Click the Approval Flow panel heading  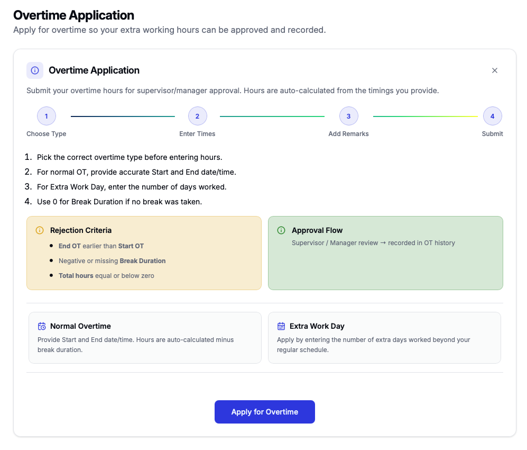pyautogui.click(x=317, y=230)
